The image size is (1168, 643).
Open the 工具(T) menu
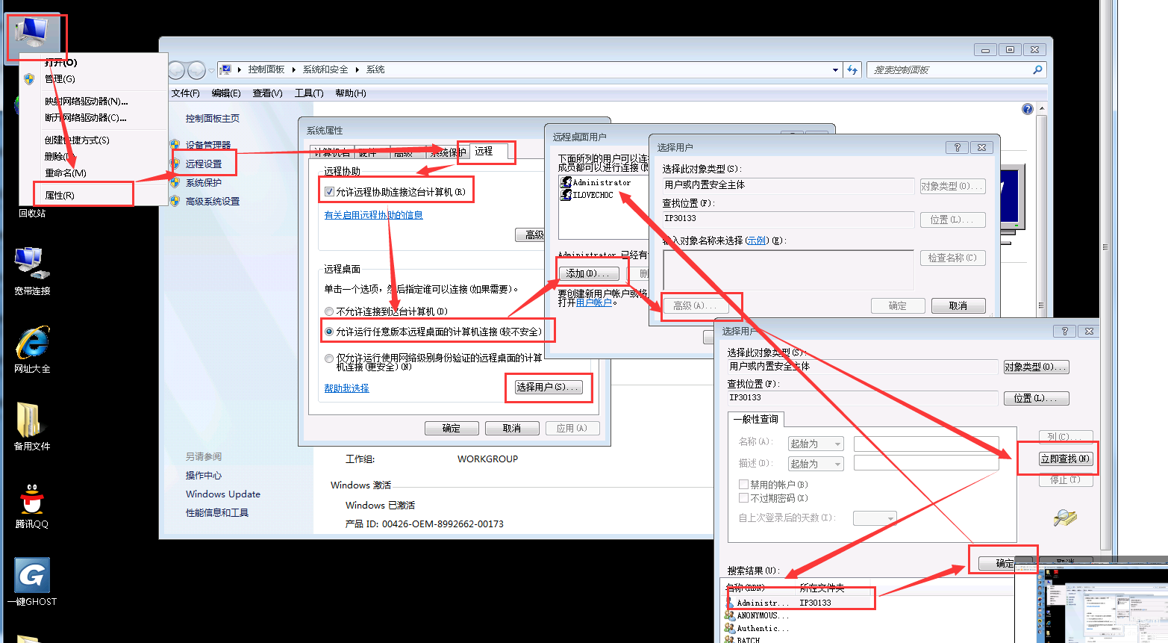309,93
